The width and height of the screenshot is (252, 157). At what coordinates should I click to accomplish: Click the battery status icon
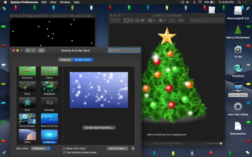coord(212,2)
